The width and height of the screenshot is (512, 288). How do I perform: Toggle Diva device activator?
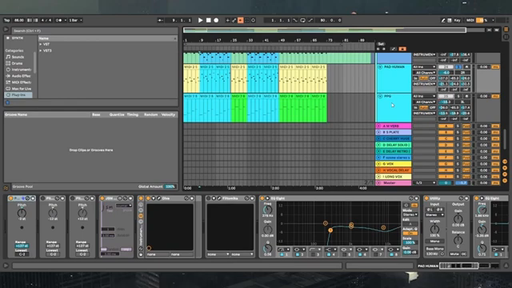148,198
